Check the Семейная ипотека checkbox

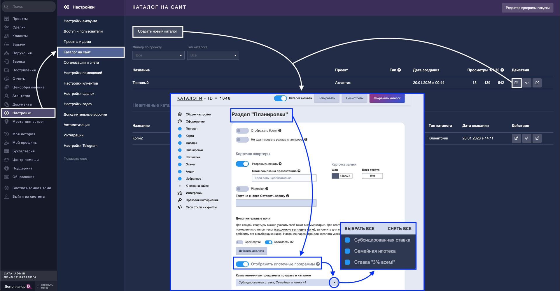click(x=347, y=251)
